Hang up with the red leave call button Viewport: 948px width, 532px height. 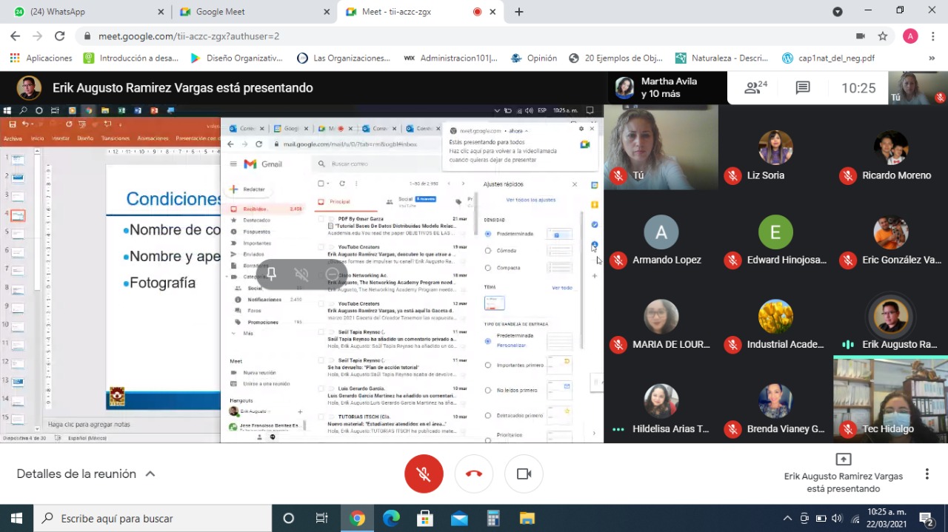[x=474, y=474]
